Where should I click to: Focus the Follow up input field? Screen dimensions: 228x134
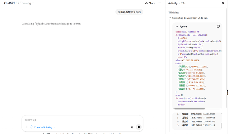click(x=82, y=120)
